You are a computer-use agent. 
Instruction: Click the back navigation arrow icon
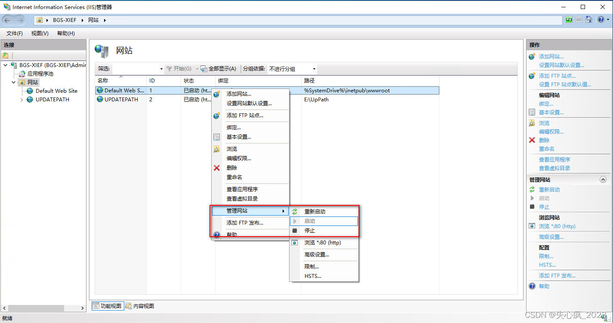[7, 20]
